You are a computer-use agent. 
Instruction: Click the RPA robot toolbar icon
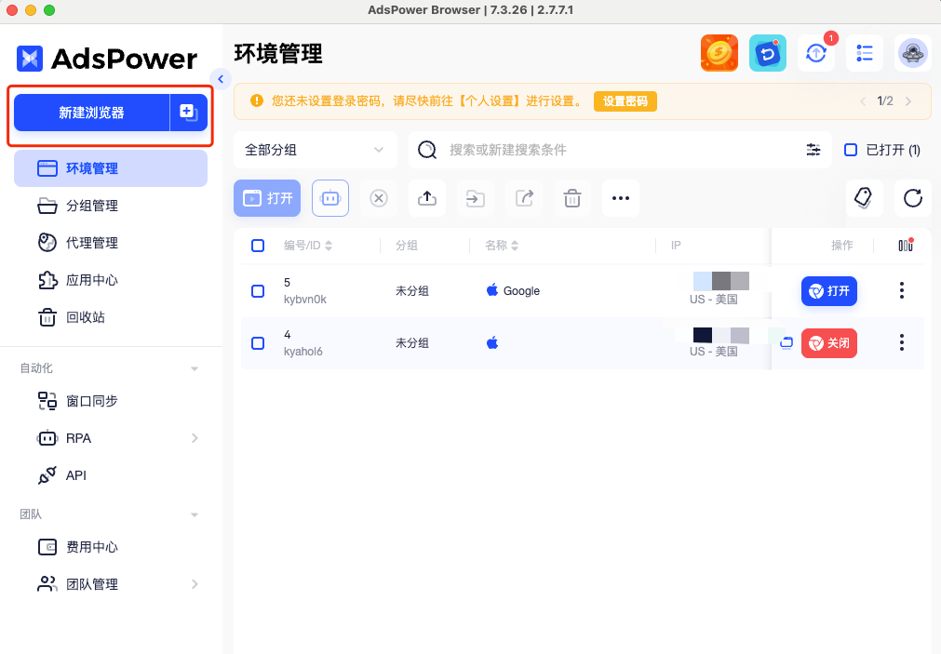coord(330,198)
